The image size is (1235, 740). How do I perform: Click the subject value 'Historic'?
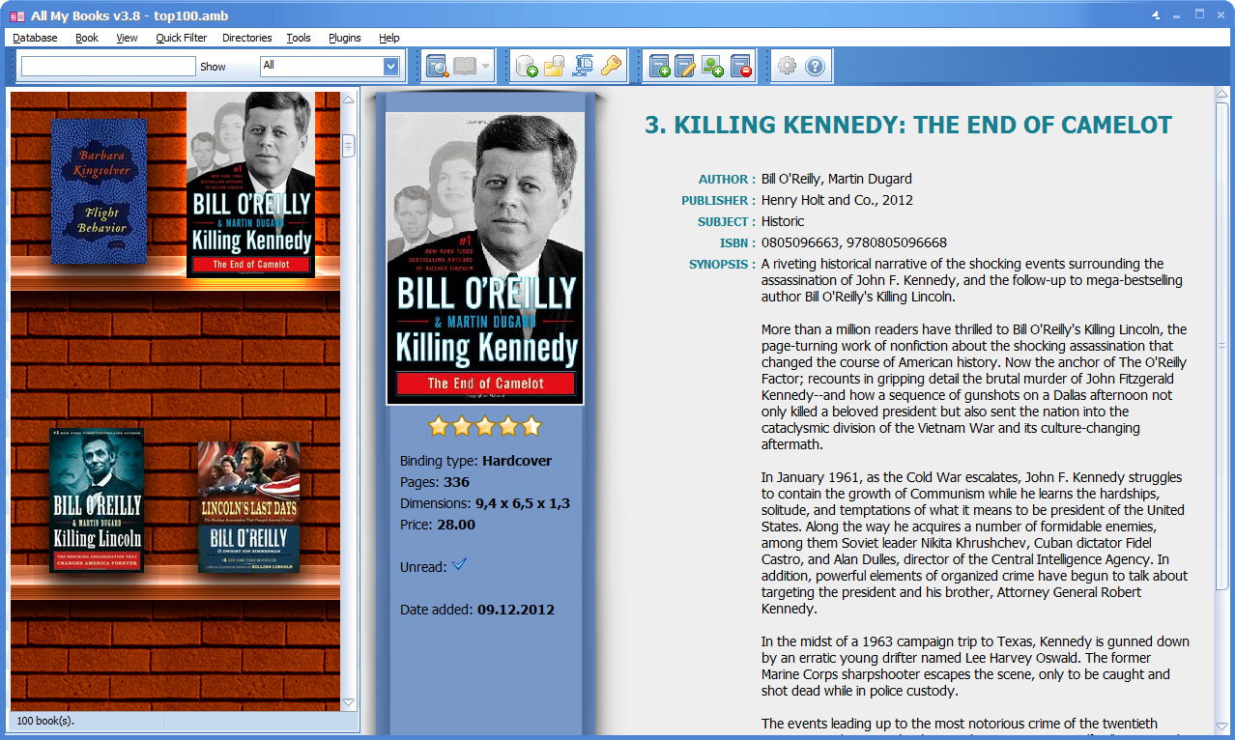coord(783,221)
